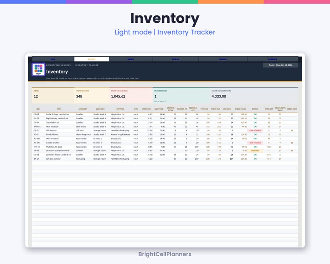Viewport: 330px width, 264px height.
Task: Select the active Inventory tab
Action: pyautogui.click(x=91, y=59)
